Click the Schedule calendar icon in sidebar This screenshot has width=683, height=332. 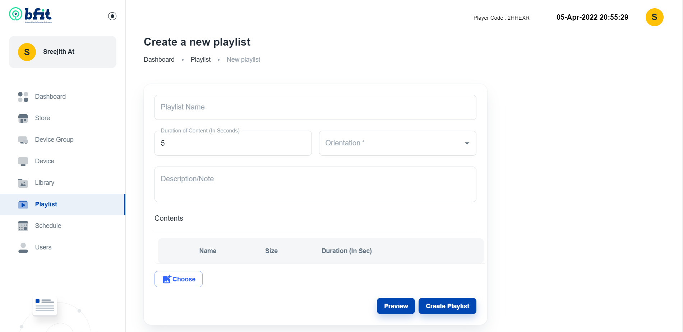pyautogui.click(x=23, y=226)
